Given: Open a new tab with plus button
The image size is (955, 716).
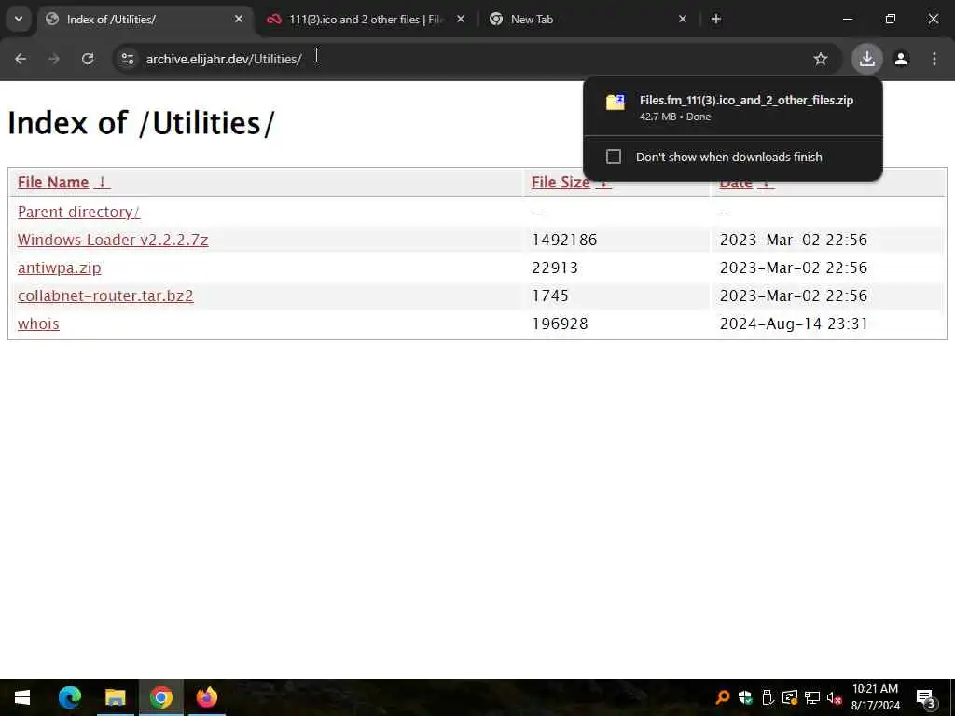Looking at the screenshot, I should point(716,20).
